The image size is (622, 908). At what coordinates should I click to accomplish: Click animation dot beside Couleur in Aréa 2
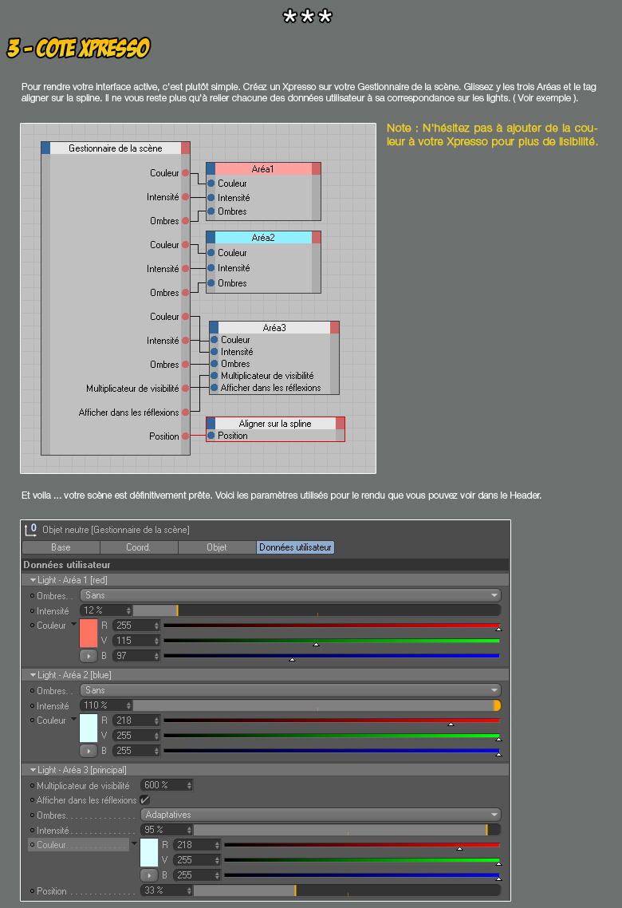[x=32, y=720]
